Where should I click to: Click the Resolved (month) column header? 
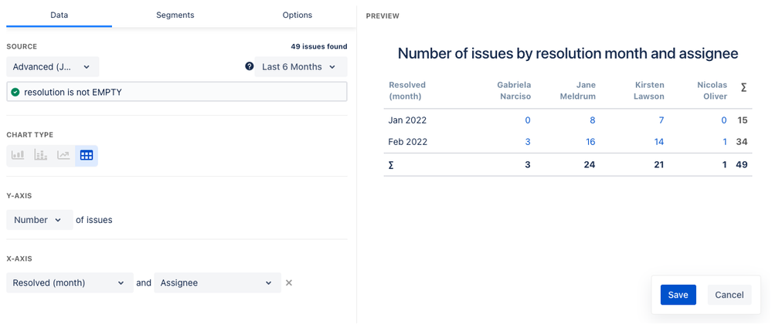coord(407,90)
